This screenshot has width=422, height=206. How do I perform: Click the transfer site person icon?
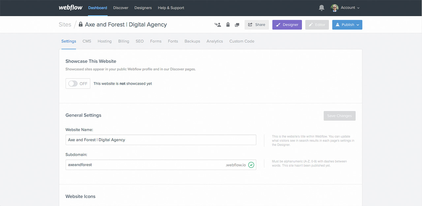[218, 25]
